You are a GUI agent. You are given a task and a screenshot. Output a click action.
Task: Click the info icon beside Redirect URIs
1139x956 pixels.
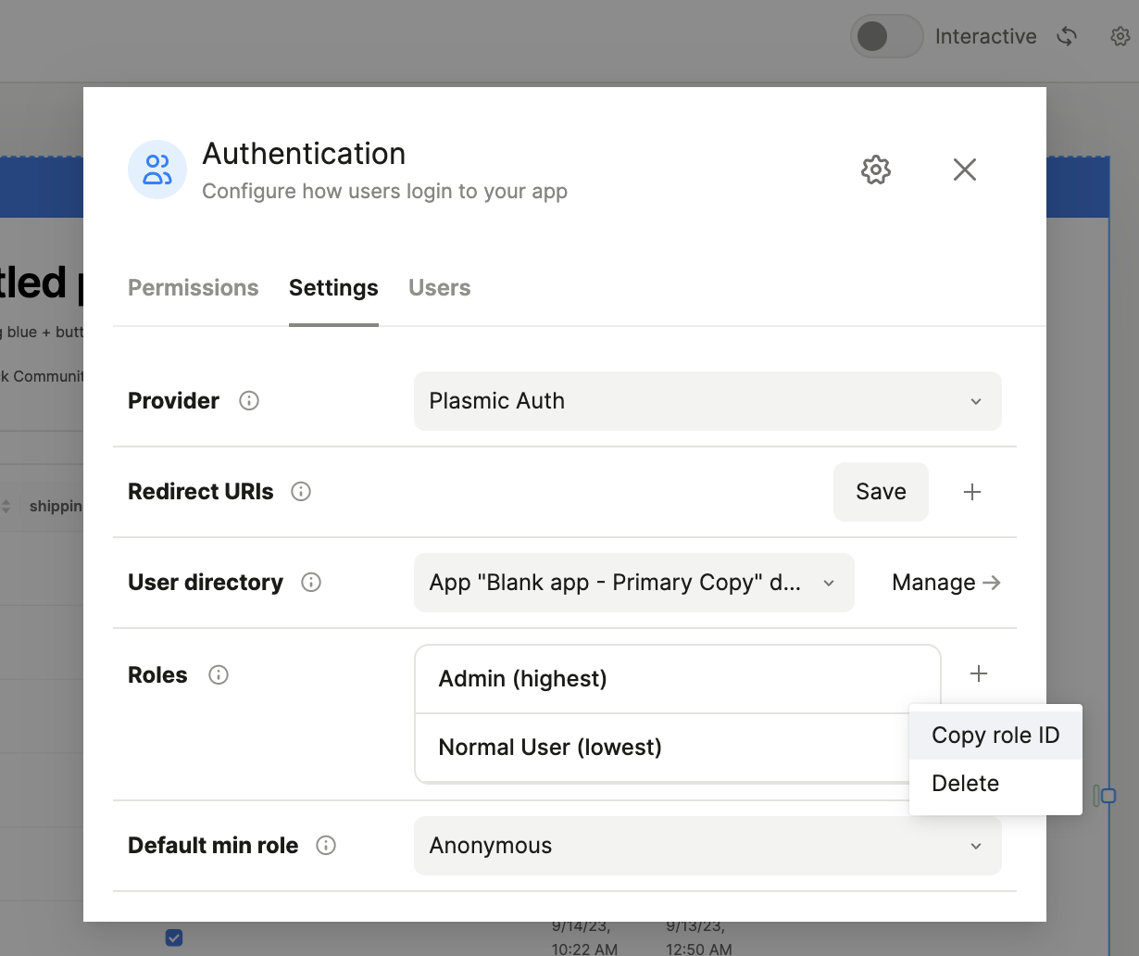coord(301,492)
